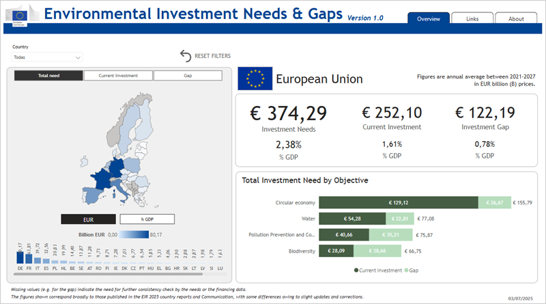Click the 03/07/2025 date stamp

(x=520, y=299)
